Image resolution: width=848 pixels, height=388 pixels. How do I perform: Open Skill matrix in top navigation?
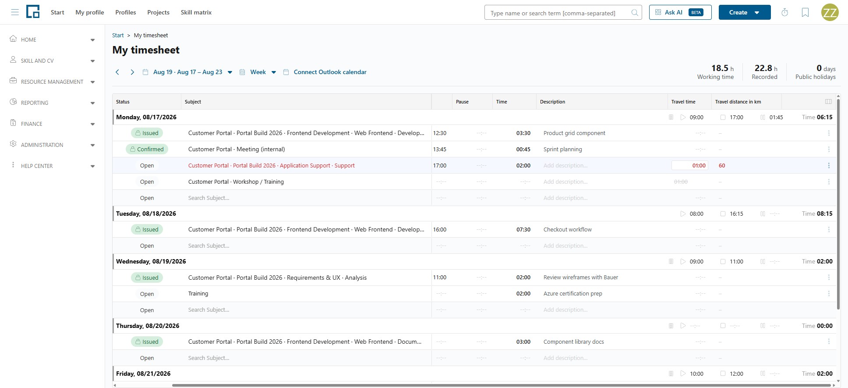(x=196, y=12)
